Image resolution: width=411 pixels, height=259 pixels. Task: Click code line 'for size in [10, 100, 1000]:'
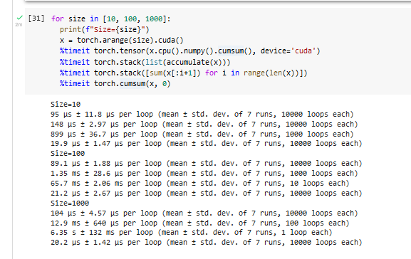coord(111,18)
